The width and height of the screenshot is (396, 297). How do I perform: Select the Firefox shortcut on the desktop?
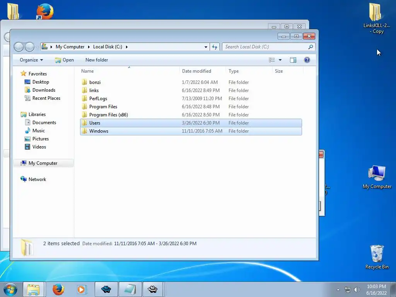(x=45, y=11)
